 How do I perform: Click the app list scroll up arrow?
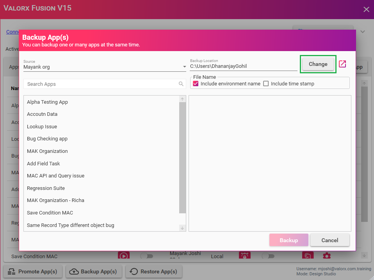coord(182,99)
